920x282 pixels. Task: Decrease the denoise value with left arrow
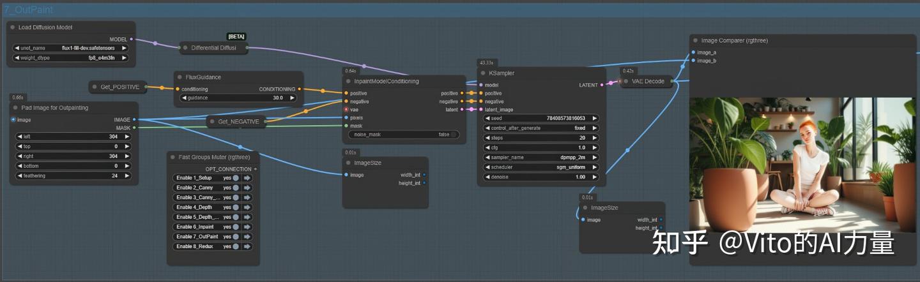pos(488,177)
